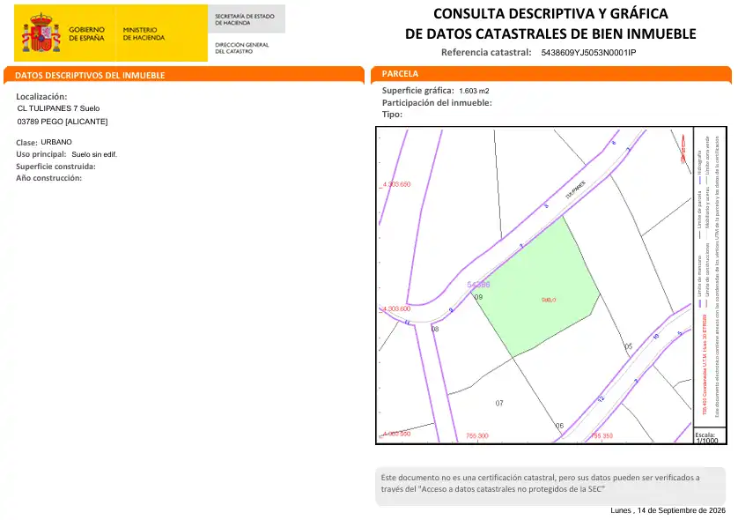Select the "1.603 m2" surface value
The image size is (738, 520).
click(x=474, y=91)
